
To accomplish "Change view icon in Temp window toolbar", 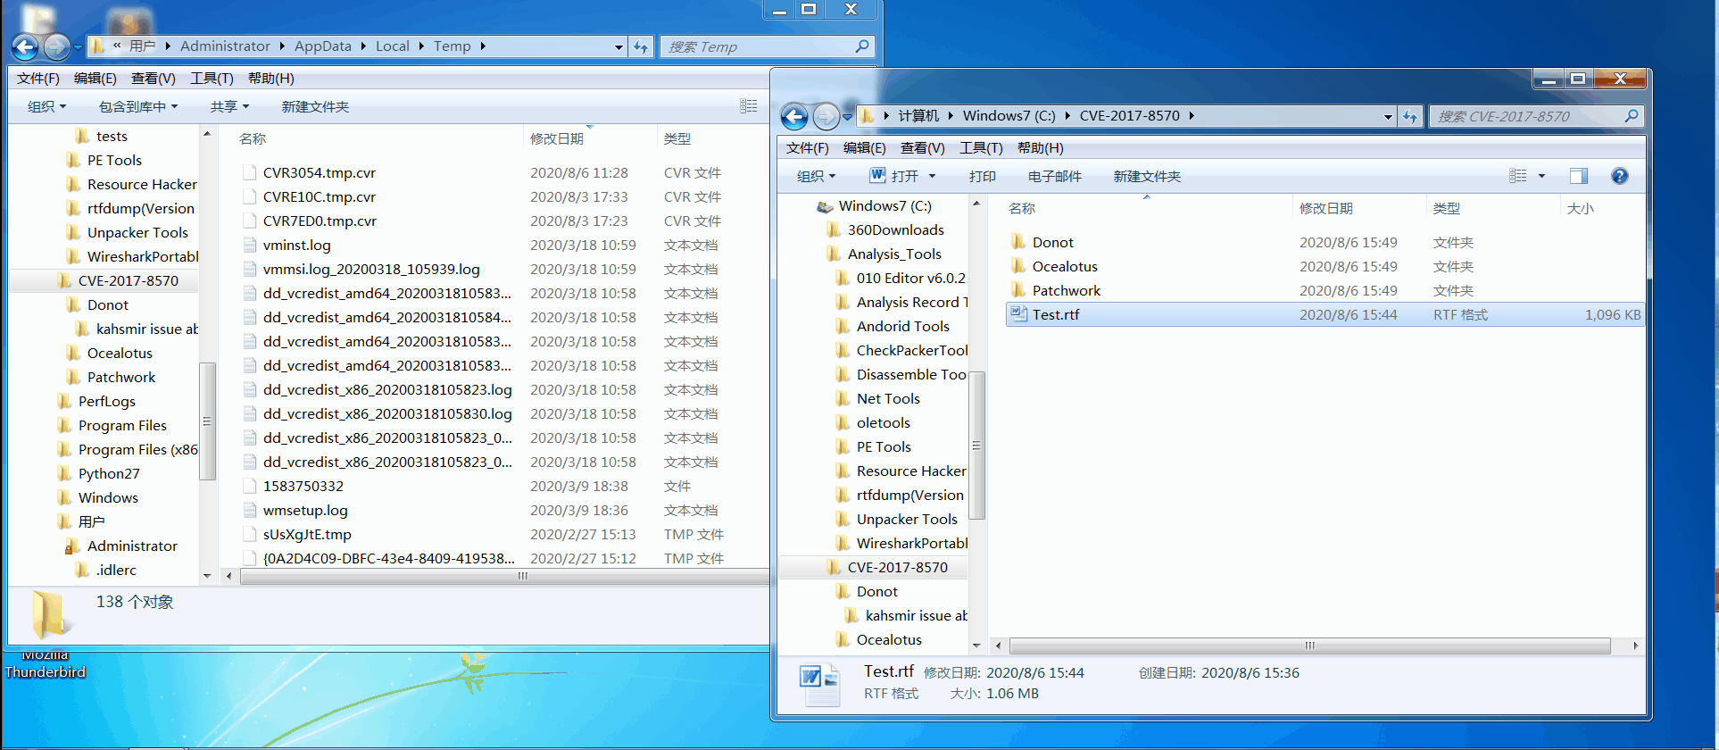I will click(748, 106).
